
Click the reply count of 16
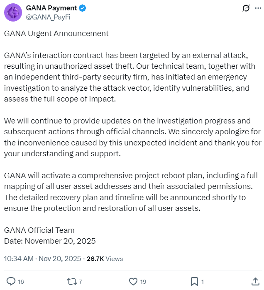pos(21,282)
